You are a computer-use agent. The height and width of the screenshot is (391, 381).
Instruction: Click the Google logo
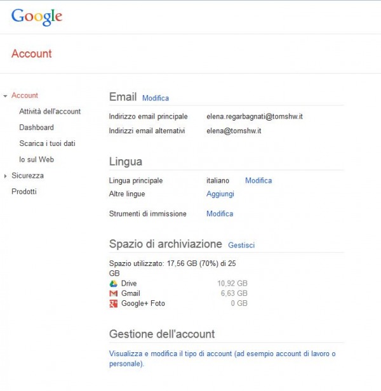pyautogui.click(x=37, y=17)
